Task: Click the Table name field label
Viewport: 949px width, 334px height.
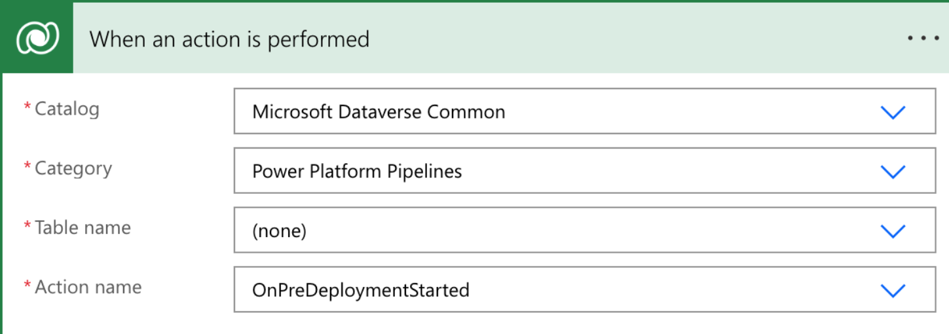Action: [x=83, y=228]
